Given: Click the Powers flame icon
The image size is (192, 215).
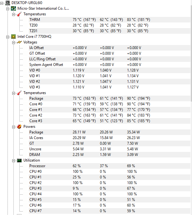Looking at the screenshot, I should pos(19,127).
